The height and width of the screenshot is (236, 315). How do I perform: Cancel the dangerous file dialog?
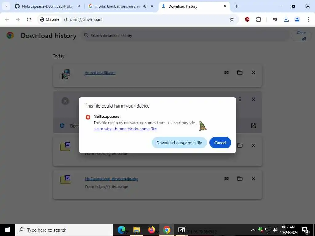click(x=220, y=143)
